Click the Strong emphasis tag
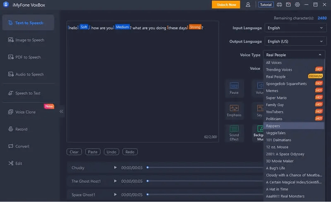This screenshot has width=331, height=202. point(195,27)
